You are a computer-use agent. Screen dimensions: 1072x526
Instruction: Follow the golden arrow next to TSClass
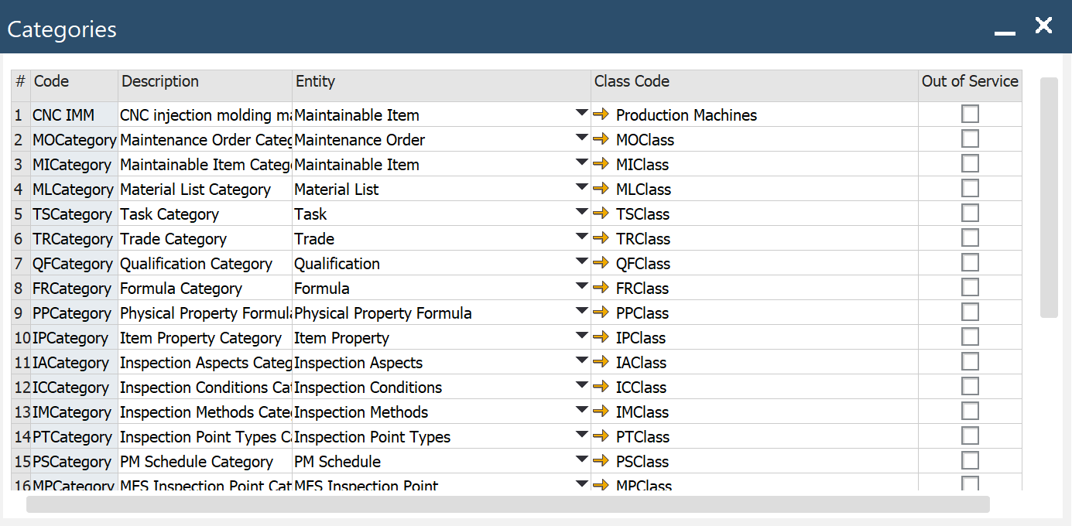(601, 214)
